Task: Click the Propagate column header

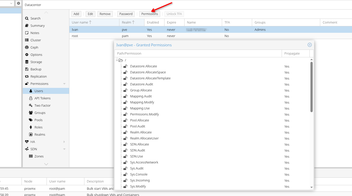Action: click(295, 53)
